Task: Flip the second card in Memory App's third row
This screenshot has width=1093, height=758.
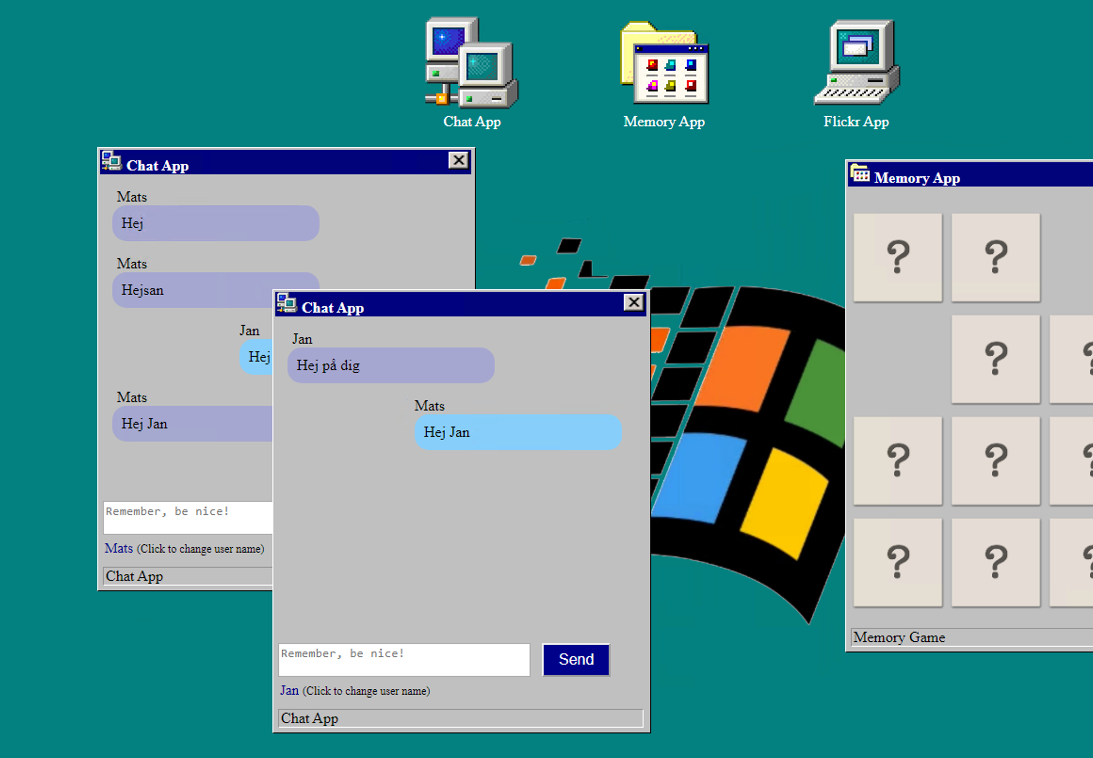Action: 995,461
